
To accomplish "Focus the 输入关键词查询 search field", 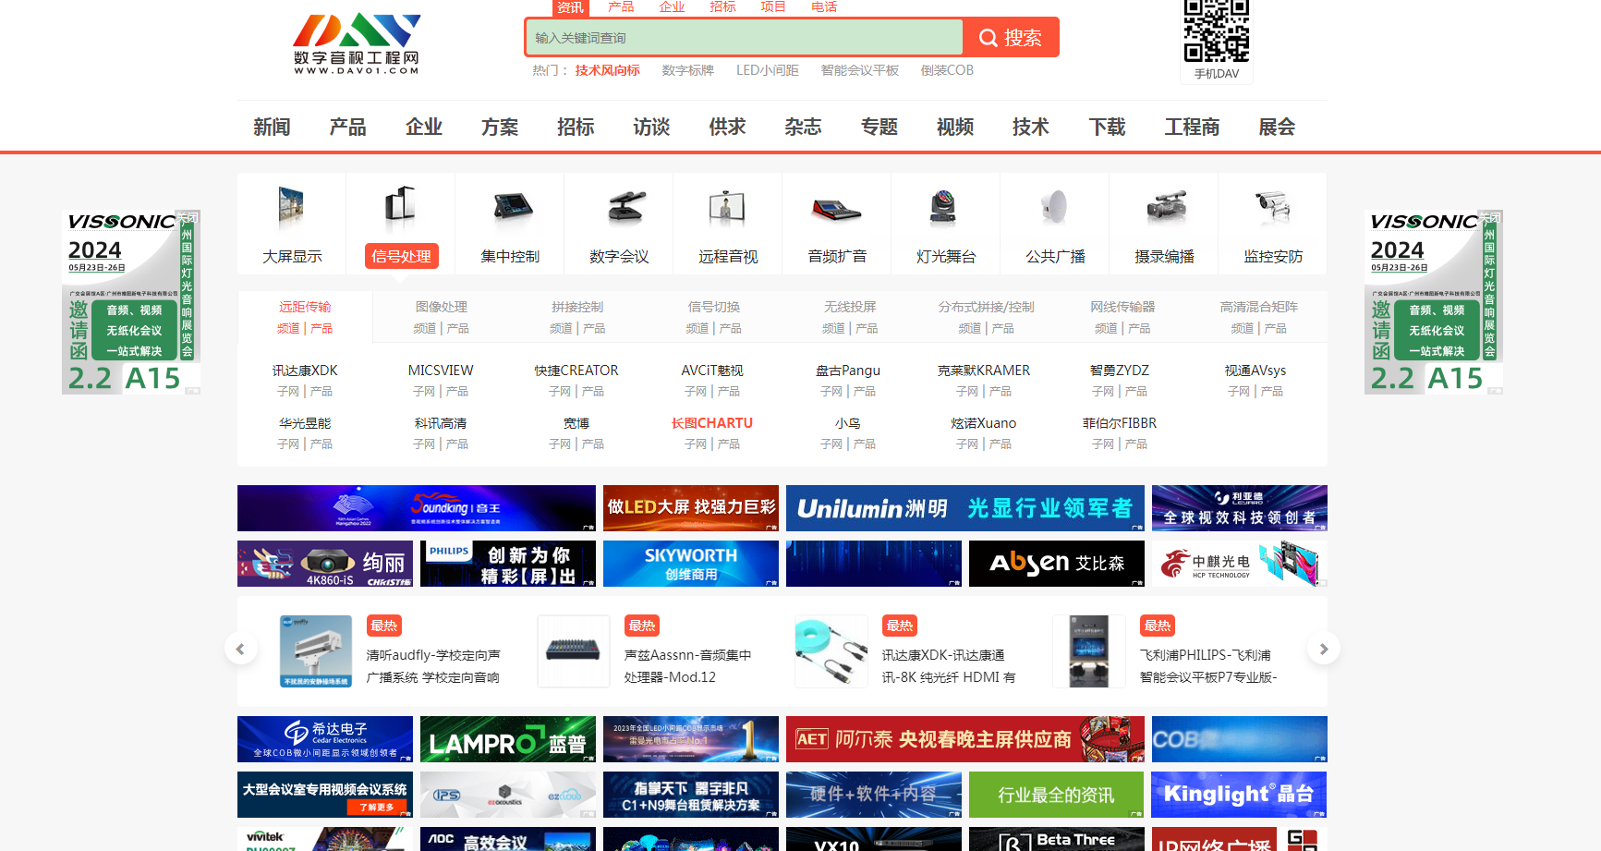I will (x=745, y=38).
